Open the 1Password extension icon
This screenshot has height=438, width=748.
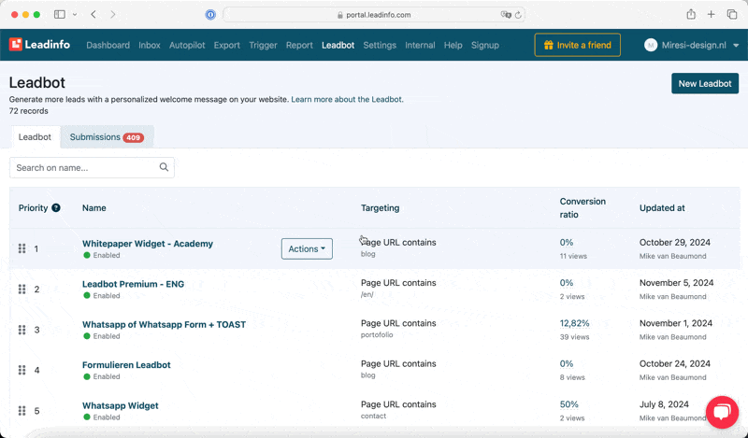210,15
